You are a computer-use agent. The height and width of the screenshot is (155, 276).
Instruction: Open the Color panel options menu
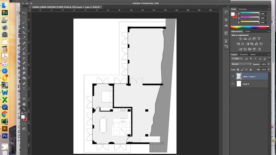(x=269, y=9)
